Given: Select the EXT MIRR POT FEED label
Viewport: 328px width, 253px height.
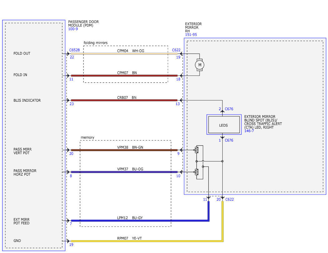Looking at the screenshot, I should click(x=21, y=221).
